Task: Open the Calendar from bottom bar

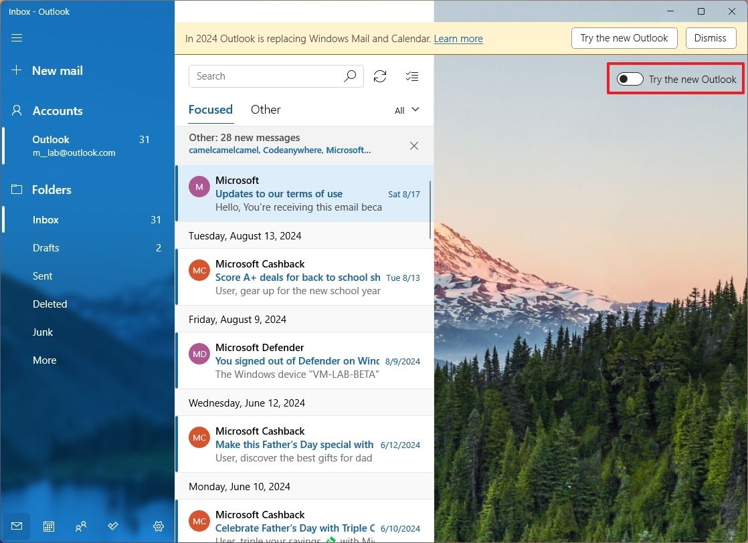Action: tap(49, 526)
